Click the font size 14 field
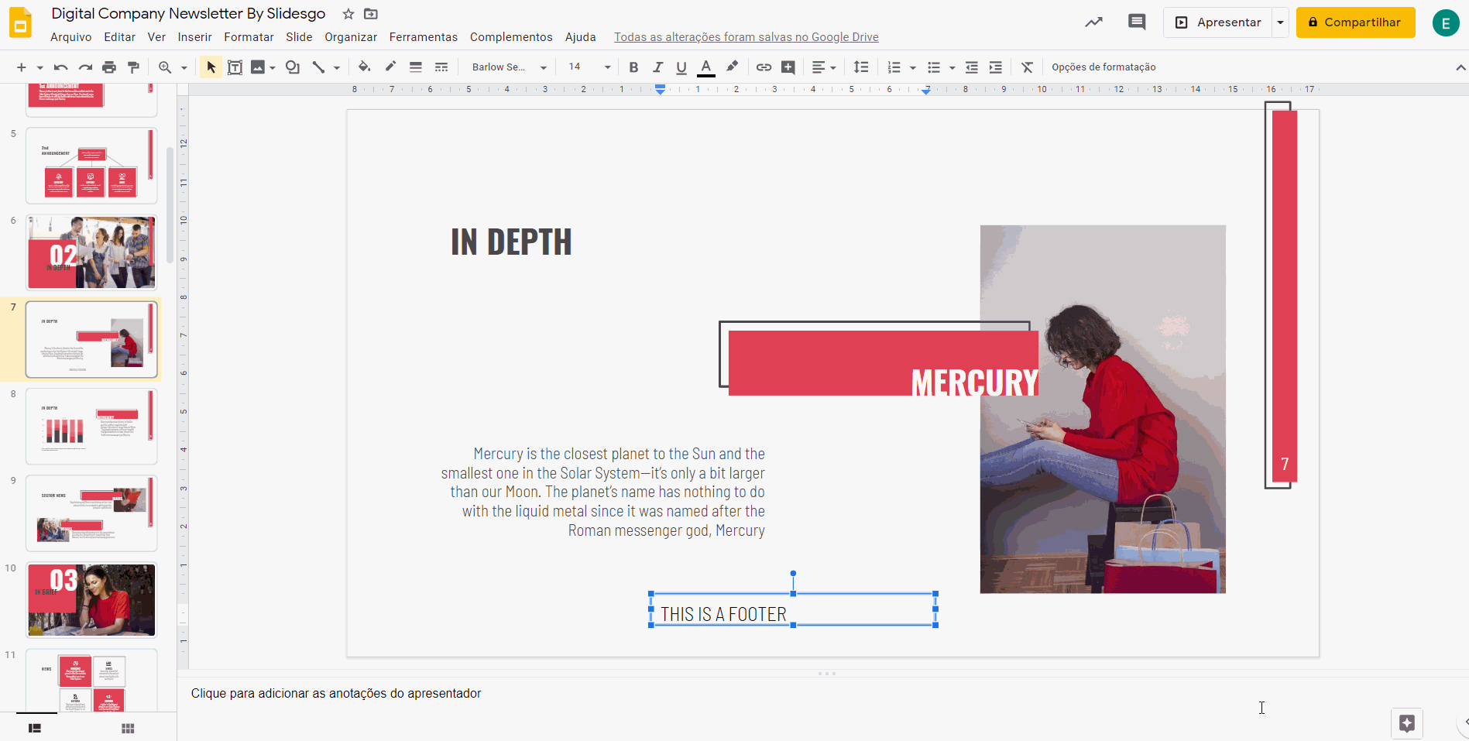 (x=575, y=67)
